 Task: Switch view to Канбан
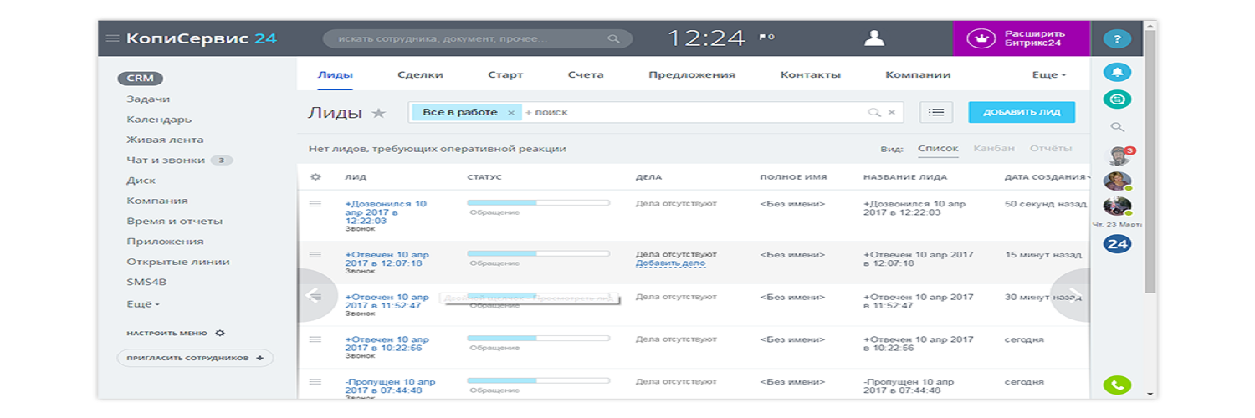tap(994, 148)
